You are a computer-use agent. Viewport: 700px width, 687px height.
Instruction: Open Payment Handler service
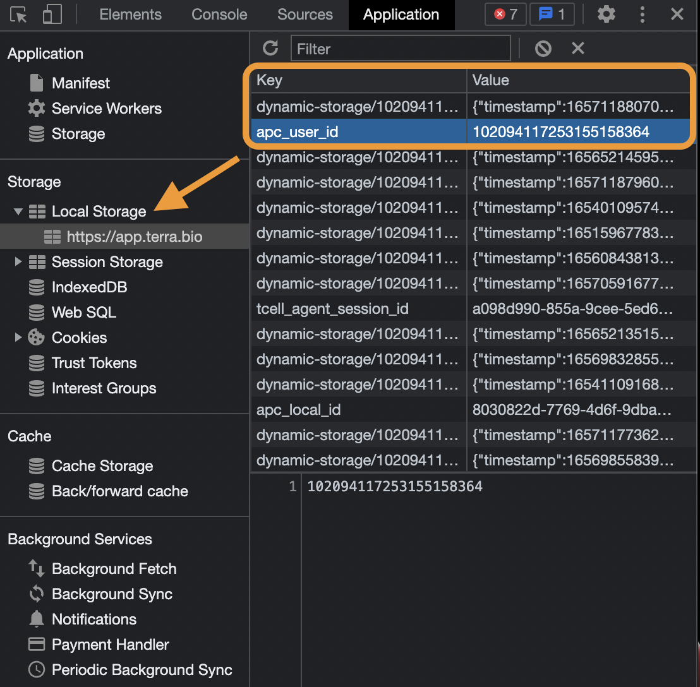click(x=111, y=644)
